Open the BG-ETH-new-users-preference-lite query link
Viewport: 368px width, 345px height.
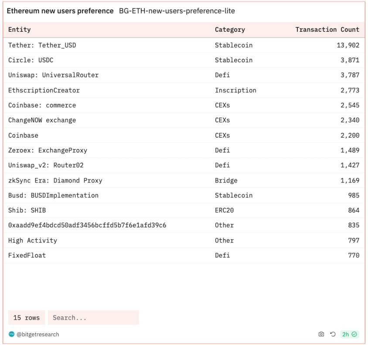(177, 10)
